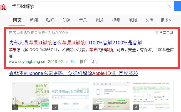This screenshot has width=181, height=112.
Task: Go to the 知道 tab
Action: [x=67, y=20]
